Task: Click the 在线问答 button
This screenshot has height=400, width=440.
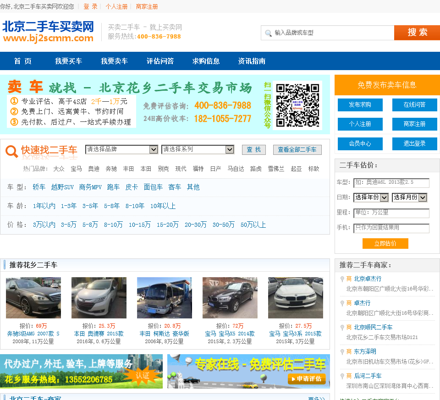Action: 414,104
